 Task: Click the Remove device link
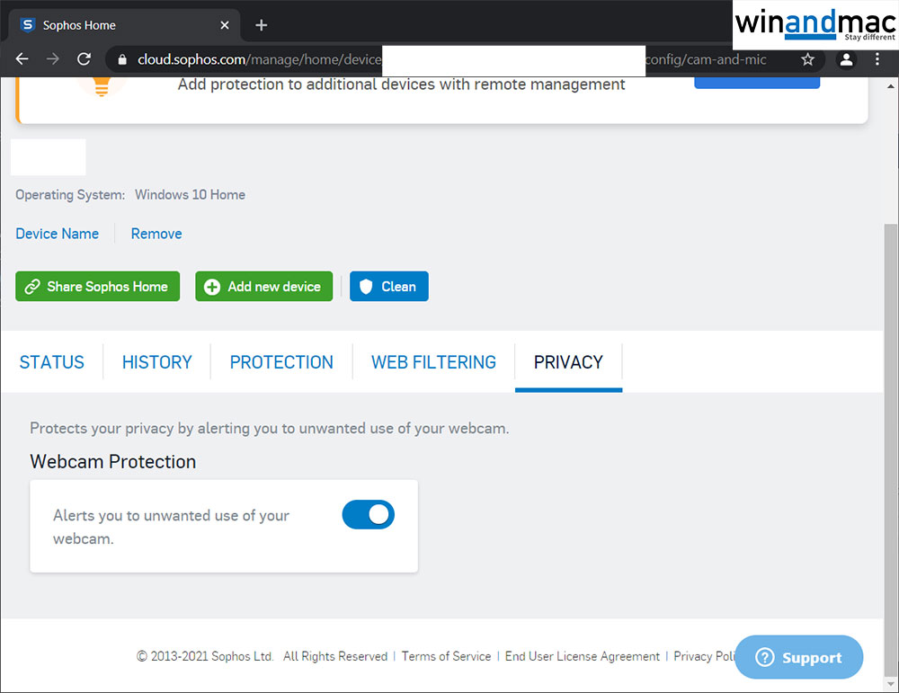(x=156, y=234)
